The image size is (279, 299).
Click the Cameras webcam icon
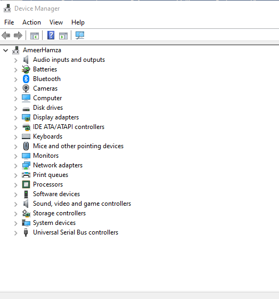26,88
